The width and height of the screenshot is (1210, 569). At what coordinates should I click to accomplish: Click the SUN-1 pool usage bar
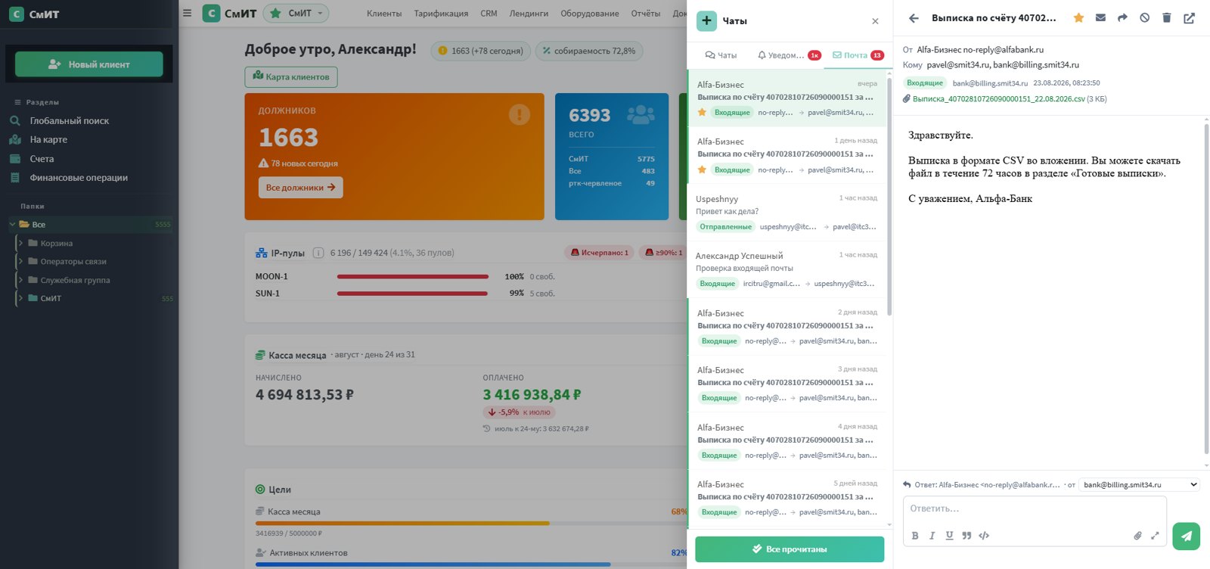point(413,294)
